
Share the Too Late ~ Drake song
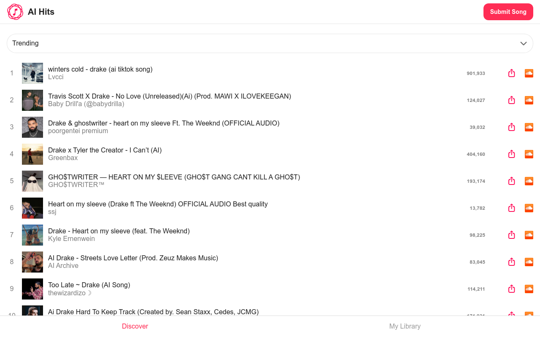coord(512,289)
